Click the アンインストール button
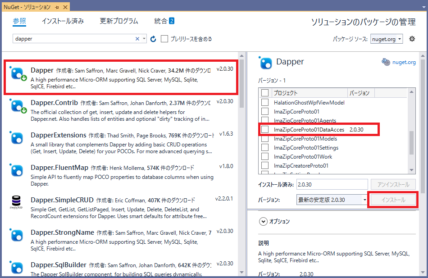The height and width of the screenshot is (278, 428). point(393,185)
